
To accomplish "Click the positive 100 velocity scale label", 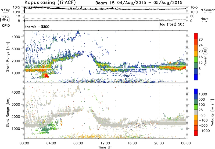I will tap(202, 105).
